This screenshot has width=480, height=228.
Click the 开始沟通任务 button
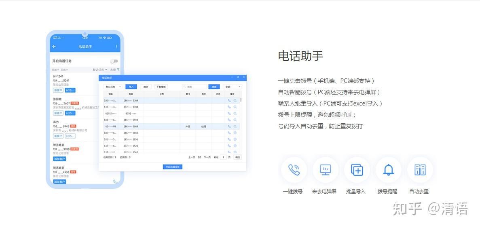173,167
